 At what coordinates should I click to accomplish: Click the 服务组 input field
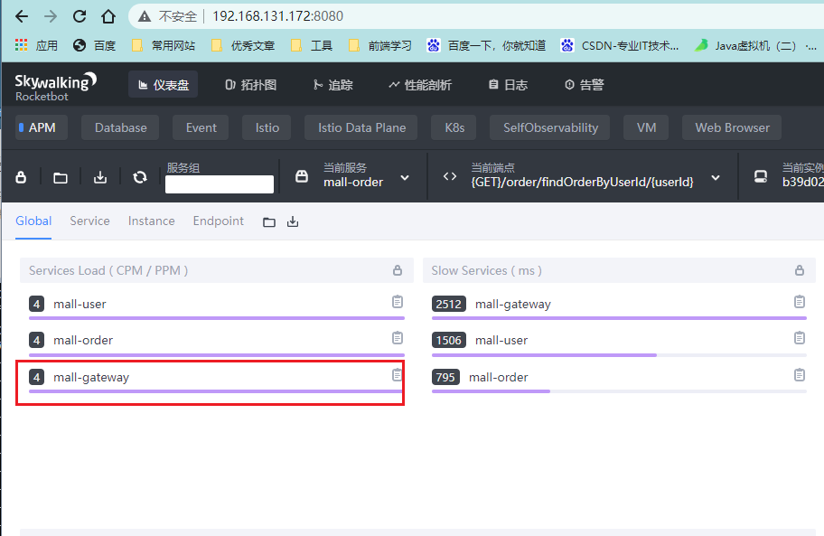[x=220, y=184]
